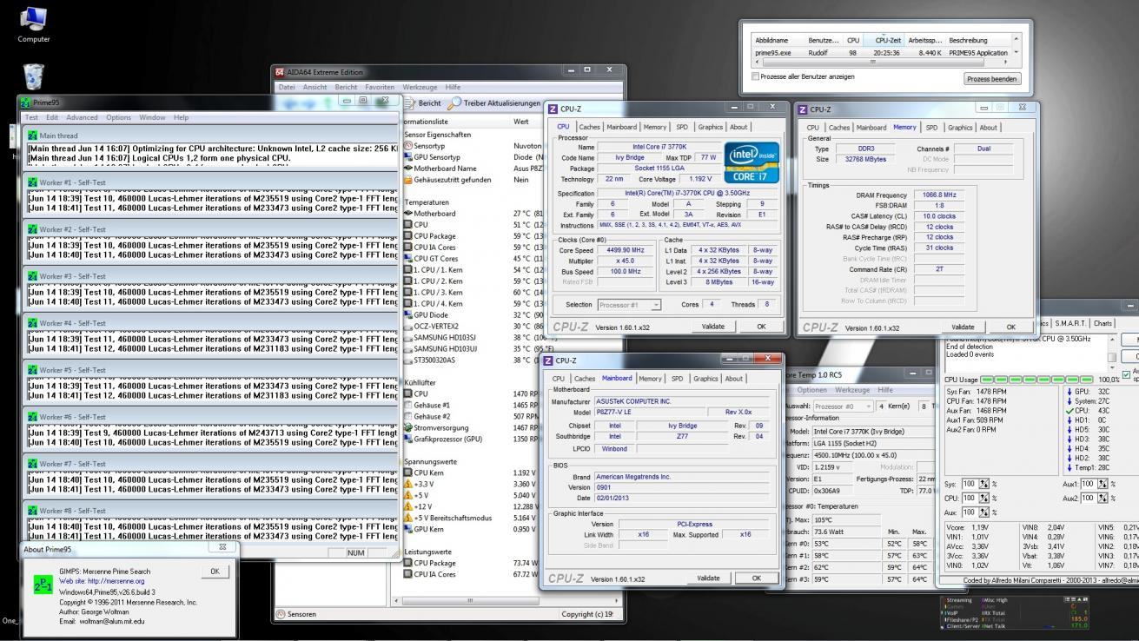Image resolution: width=1139 pixels, height=641 pixels.
Task: Open the Favoriten menu in AIDA64
Action: (379, 87)
